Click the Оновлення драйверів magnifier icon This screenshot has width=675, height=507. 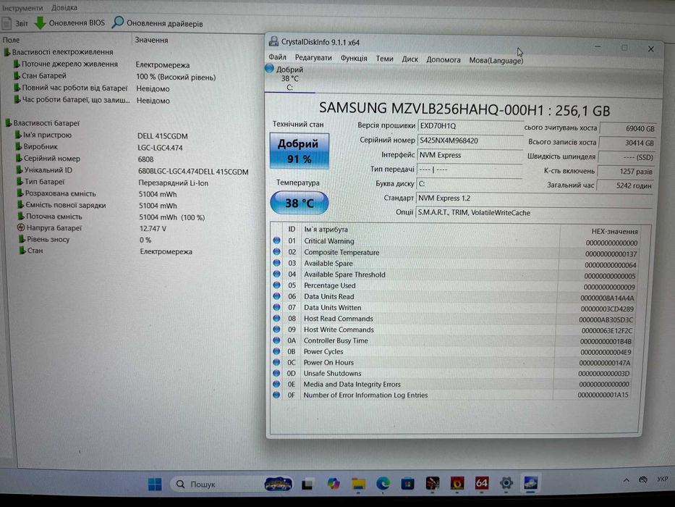(x=117, y=22)
